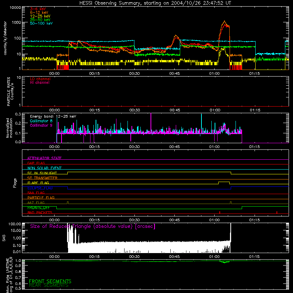Click the PARTICLE RATES axis label
The image size is (293, 293).
point(10,92)
